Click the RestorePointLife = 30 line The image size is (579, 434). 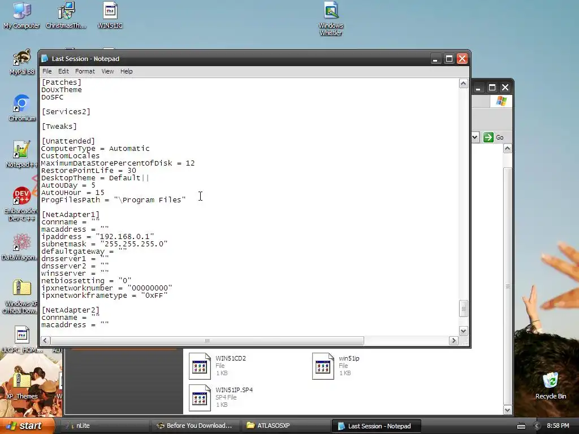point(89,171)
